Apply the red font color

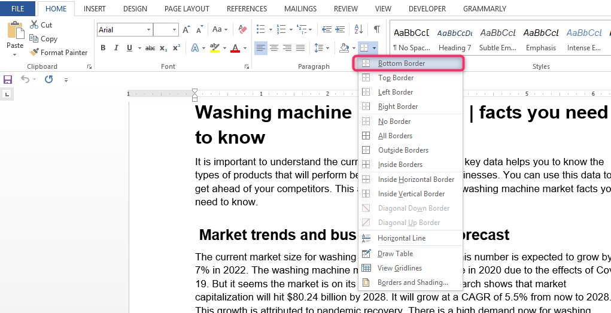(235, 48)
